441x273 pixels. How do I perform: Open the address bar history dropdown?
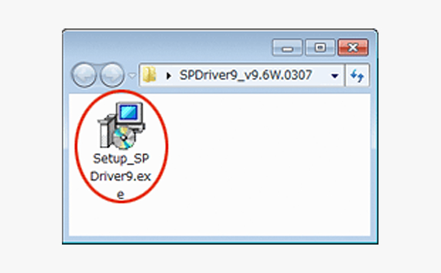pyautogui.click(x=335, y=76)
